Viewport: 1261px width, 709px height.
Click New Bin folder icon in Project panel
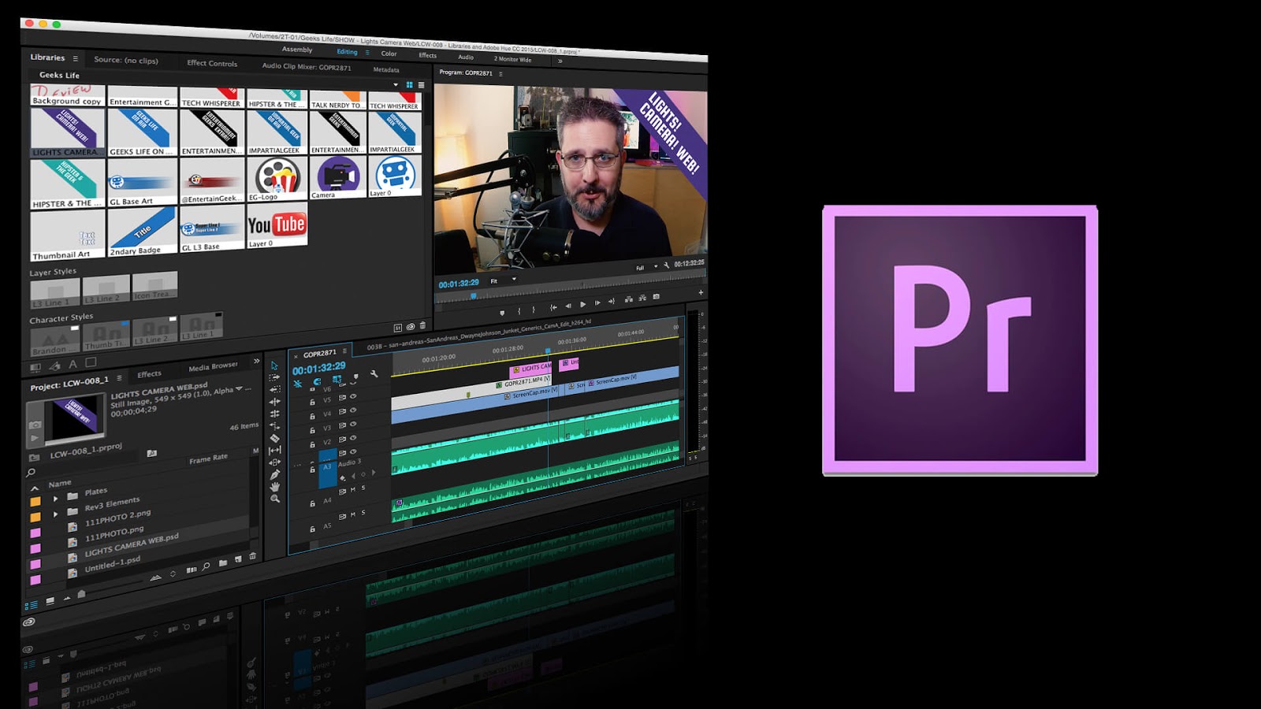[223, 562]
